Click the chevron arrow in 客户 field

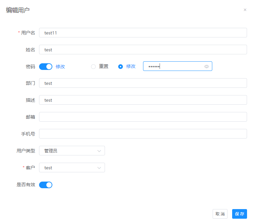pos(99,168)
